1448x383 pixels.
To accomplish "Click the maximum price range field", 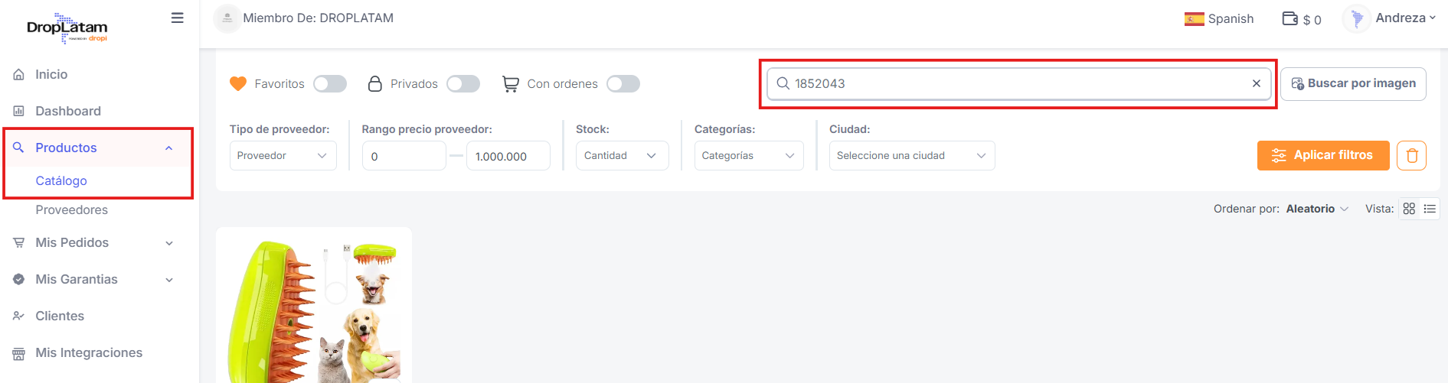I will (508, 156).
